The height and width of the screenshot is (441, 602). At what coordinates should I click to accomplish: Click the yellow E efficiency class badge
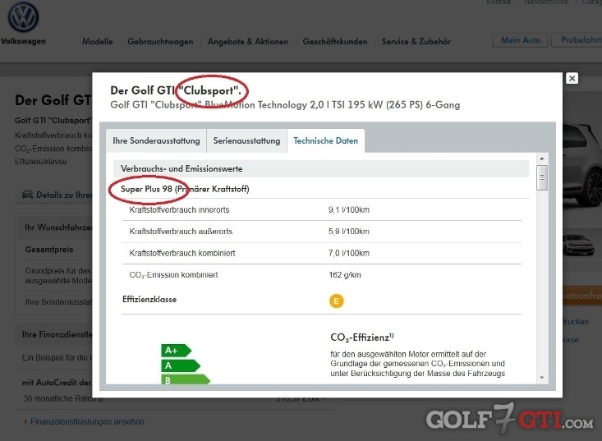click(337, 301)
